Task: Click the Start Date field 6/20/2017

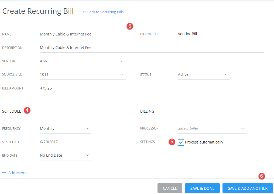Action: coord(66,142)
